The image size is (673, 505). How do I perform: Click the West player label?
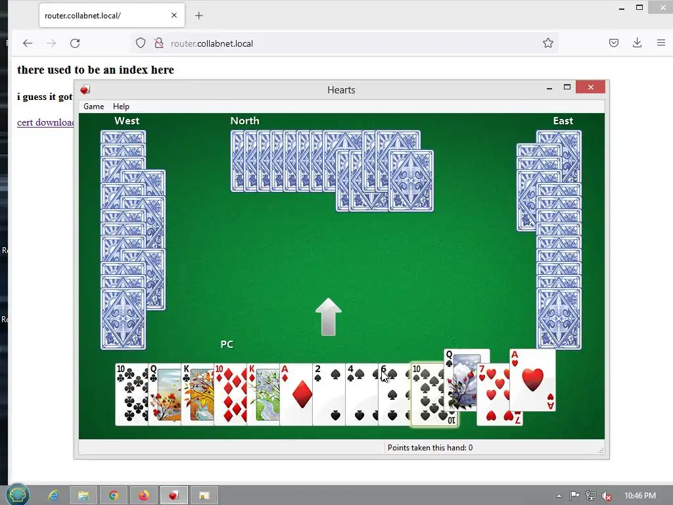click(127, 121)
